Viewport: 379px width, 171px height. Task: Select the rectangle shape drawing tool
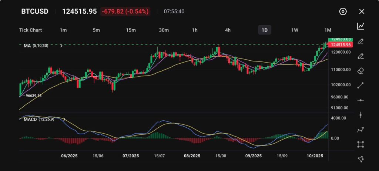tap(360, 144)
